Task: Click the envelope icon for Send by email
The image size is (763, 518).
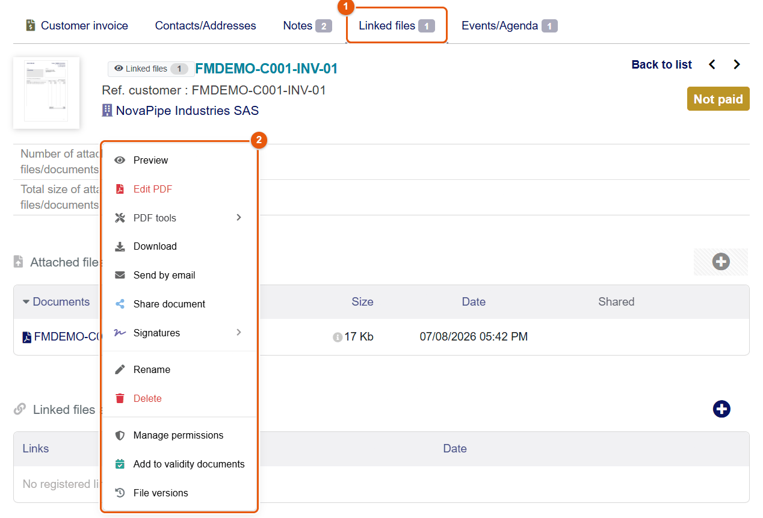Action: (x=120, y=275)
